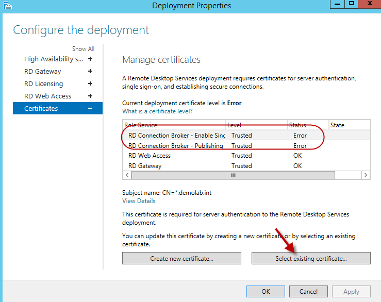
Task: Expand the High Availability settings section
Action: pos(90,59)
